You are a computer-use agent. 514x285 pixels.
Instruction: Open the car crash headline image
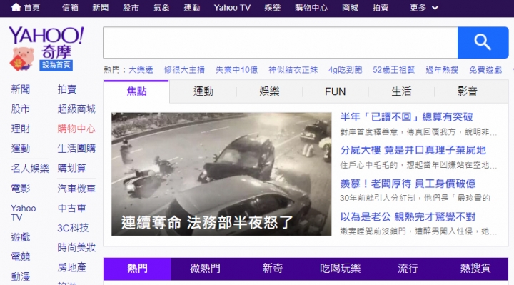coord(221,174)
